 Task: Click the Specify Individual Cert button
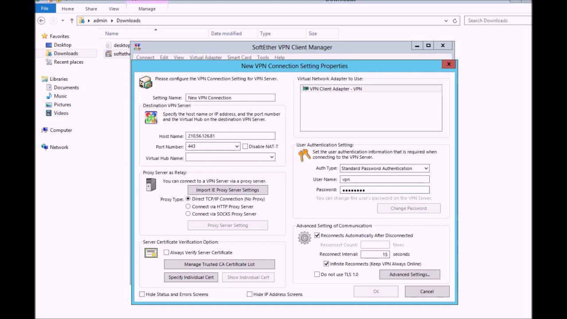191,277
